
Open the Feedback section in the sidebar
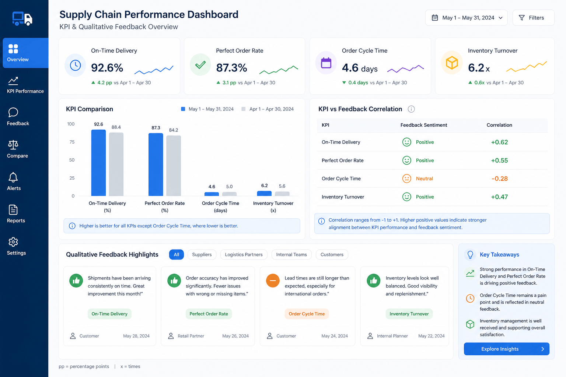pyautogui.click(x=18, y=117)
